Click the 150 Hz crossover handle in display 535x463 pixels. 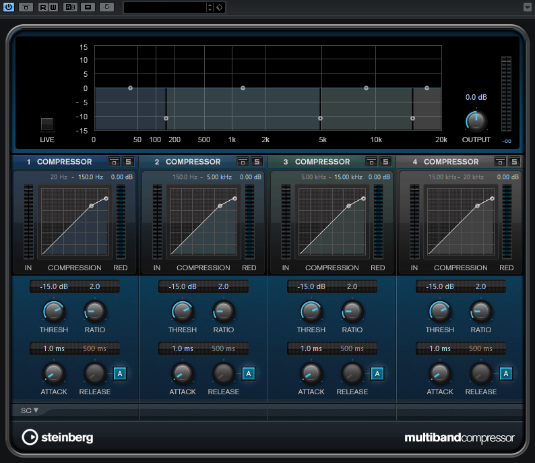(x=166, y=119)
